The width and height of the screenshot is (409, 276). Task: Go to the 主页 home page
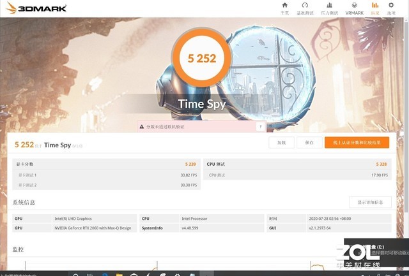pos(284,8)
